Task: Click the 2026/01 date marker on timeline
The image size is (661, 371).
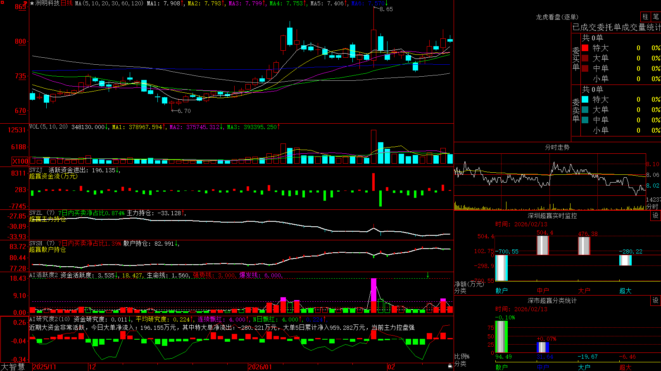Action: 260,367
